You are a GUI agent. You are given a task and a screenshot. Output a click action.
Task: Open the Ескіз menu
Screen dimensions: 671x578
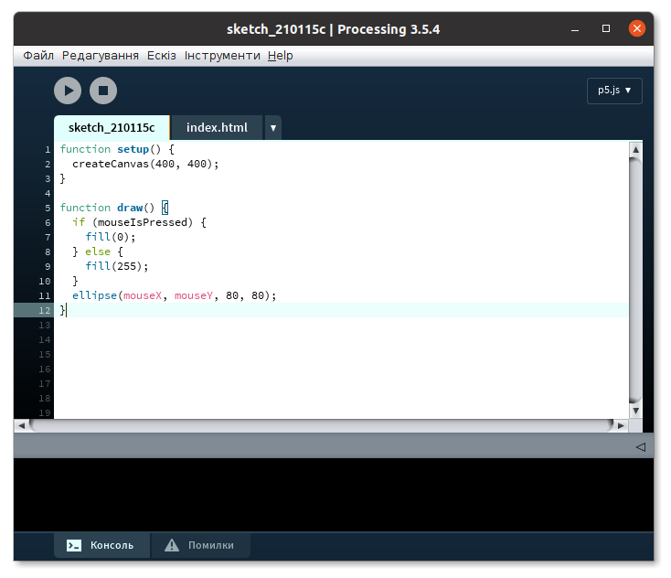pyautogui.click(x=161, y=56)
